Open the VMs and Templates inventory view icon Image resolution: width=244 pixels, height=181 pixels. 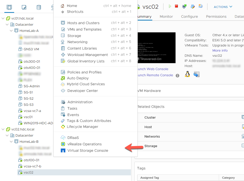pyautogui.click(x=24, y=7)
